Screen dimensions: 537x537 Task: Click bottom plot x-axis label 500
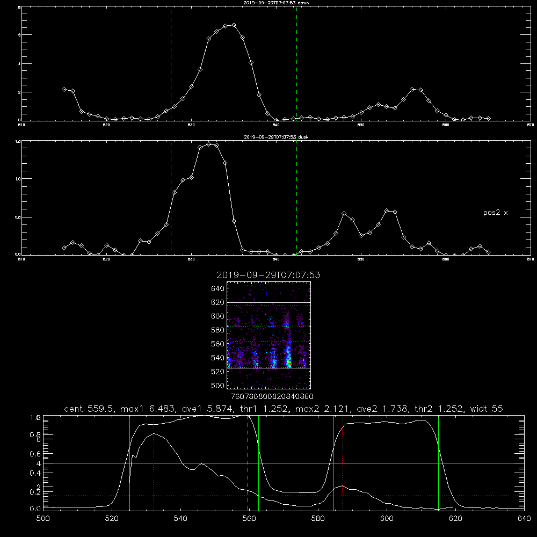[43, 519]
